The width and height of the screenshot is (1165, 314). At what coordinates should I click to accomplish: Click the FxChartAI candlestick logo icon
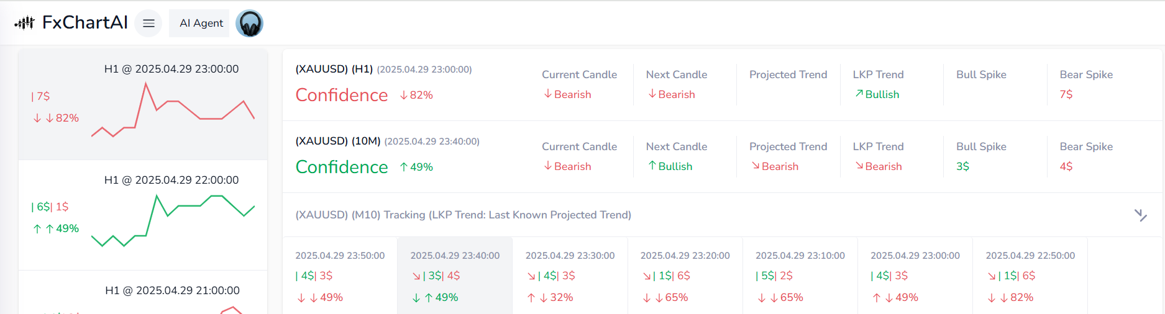[25, 23]
